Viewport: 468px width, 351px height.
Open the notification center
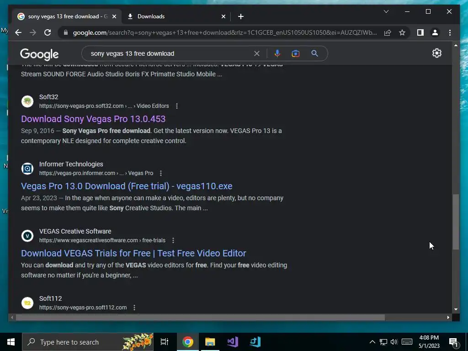tap(453, 342)
